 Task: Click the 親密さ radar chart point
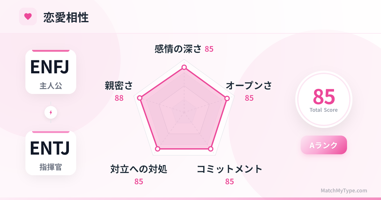coord(140,98)
